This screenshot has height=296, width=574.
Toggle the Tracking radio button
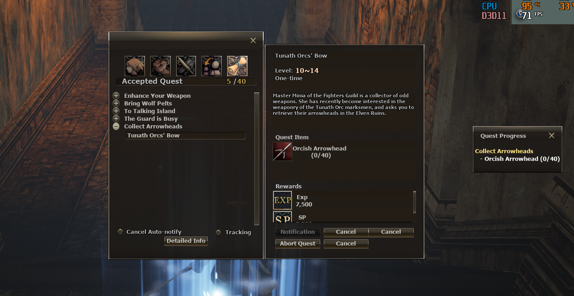pyautogui.click(x=219, y=232)
